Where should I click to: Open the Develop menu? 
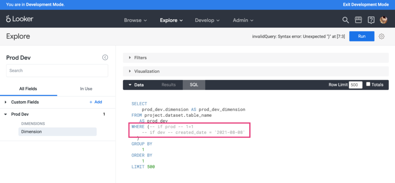point(207,21)
